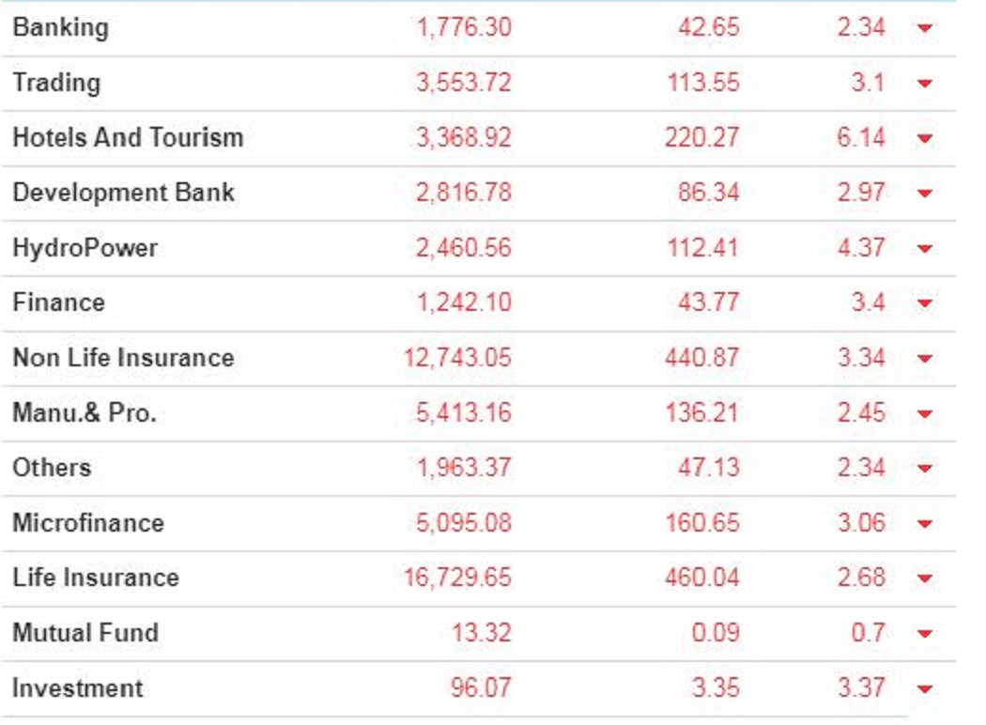Select the Manu.& Pro. sector

click(85, 412)
